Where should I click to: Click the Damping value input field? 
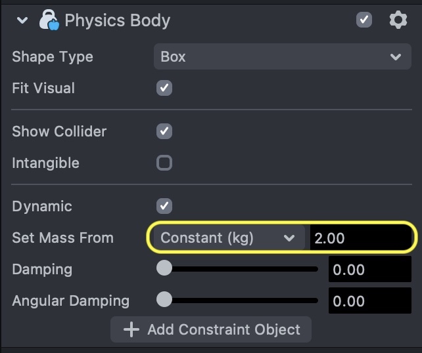[369, 269]
